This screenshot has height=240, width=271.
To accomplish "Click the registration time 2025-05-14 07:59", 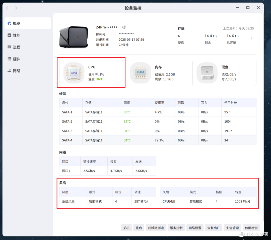I will point(131,39).
